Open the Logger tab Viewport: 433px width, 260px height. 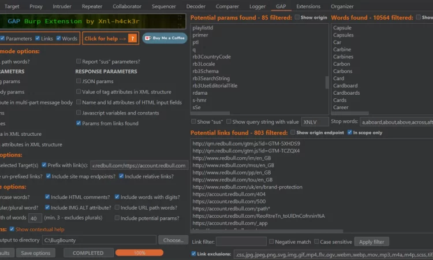(x=257, y=6)
